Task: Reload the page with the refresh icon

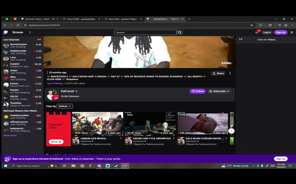Action: (x=18, y=25)
